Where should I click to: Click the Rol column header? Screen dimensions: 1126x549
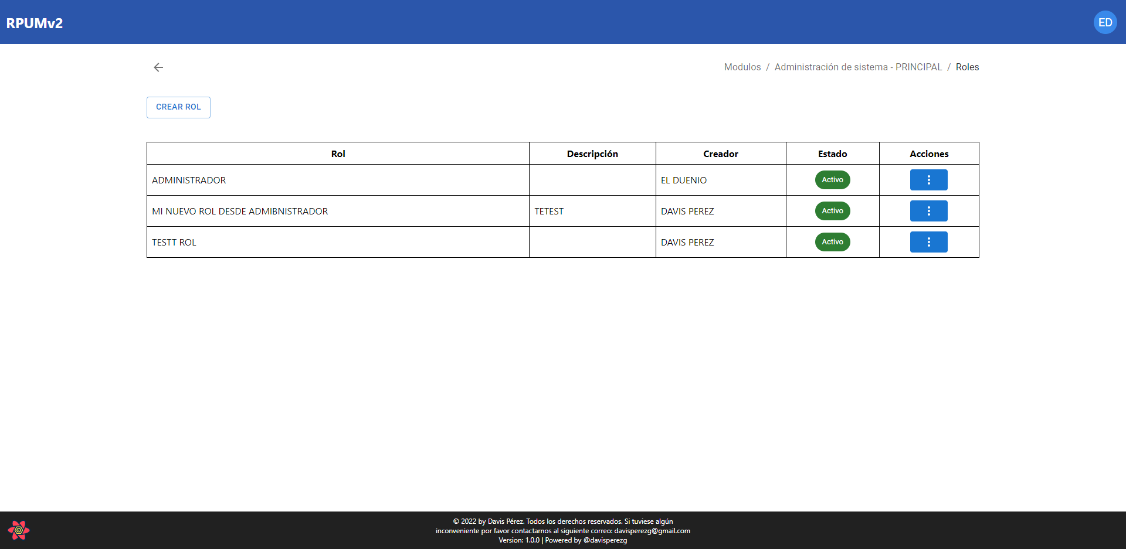tap(338, 154)
